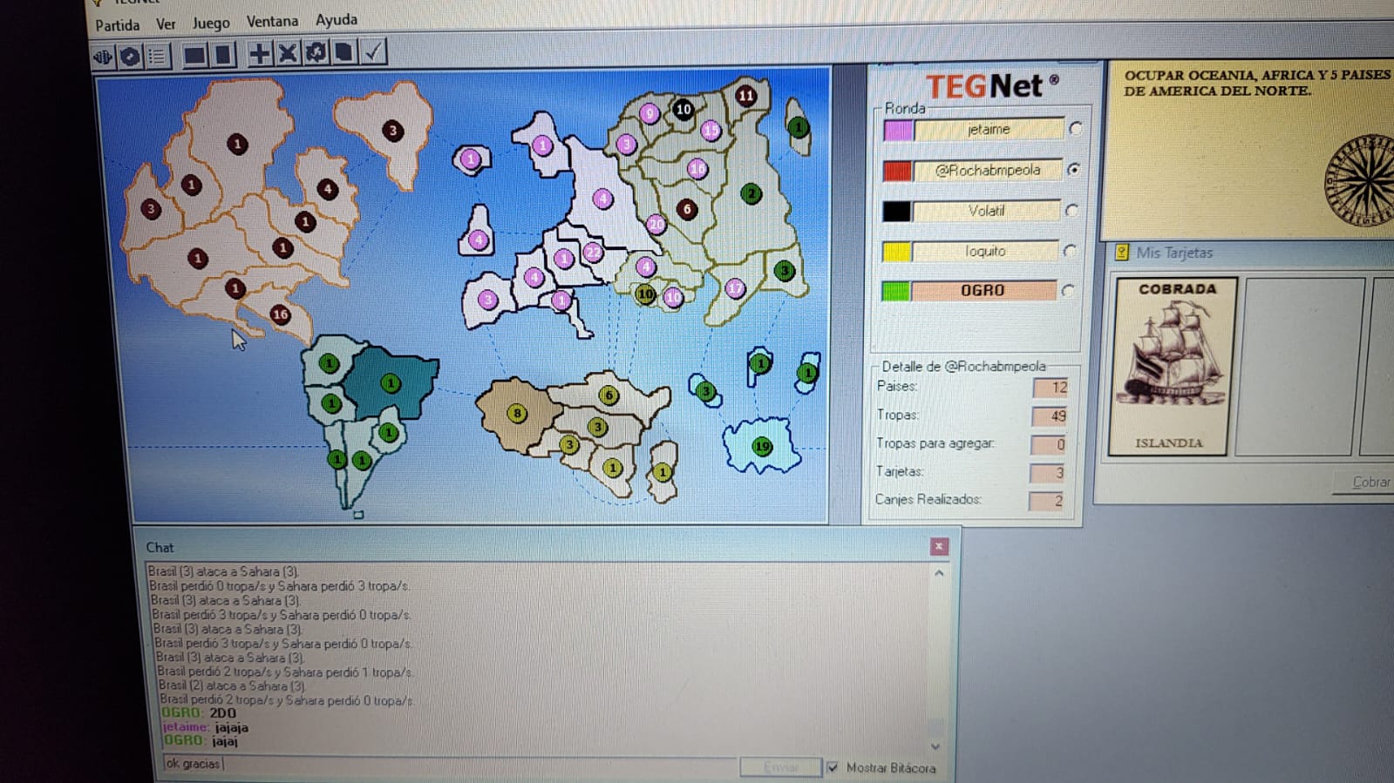Click the Tropas para agregar value field

pos(1048,444)
